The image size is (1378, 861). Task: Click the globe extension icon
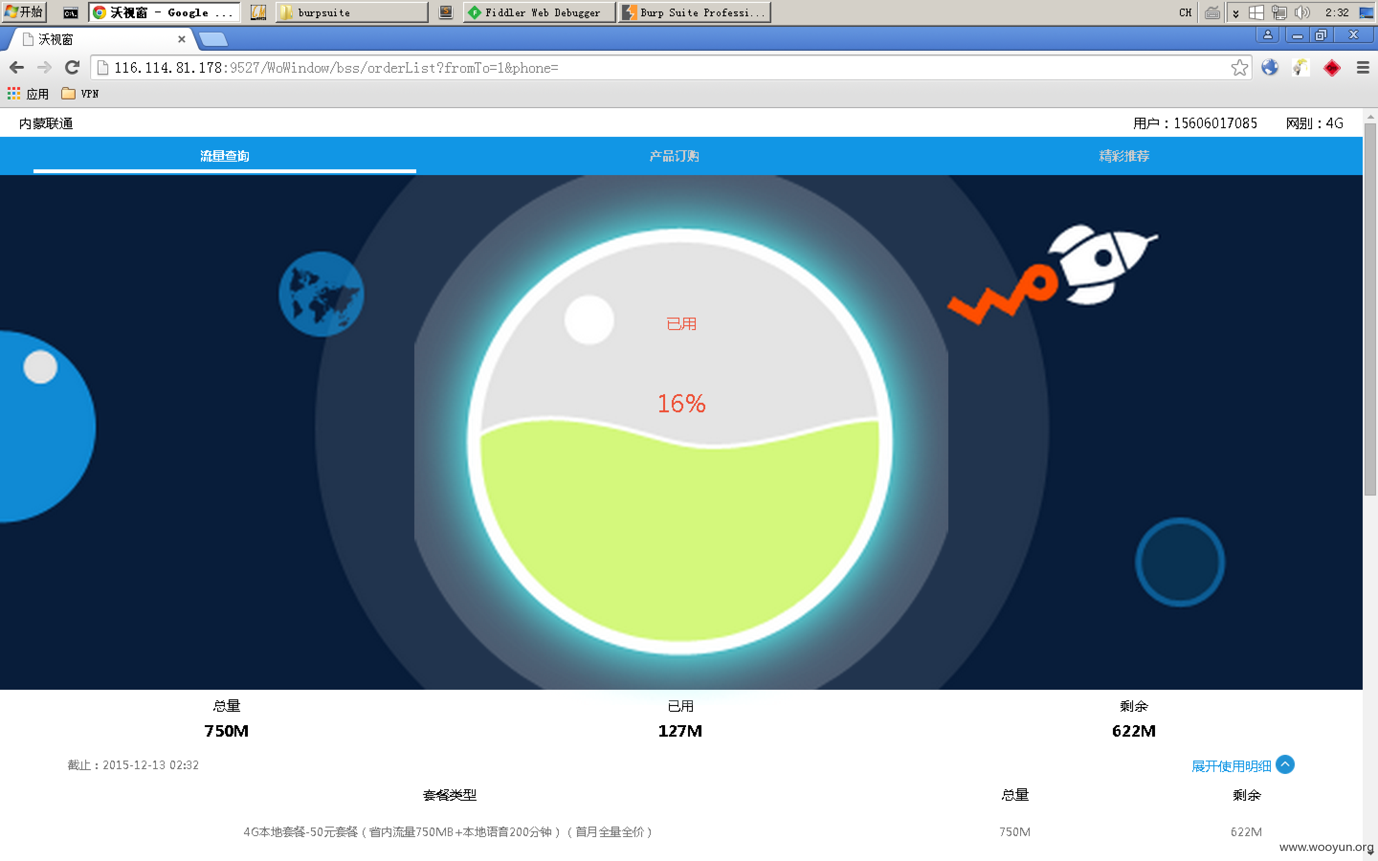pos(1269,68)
